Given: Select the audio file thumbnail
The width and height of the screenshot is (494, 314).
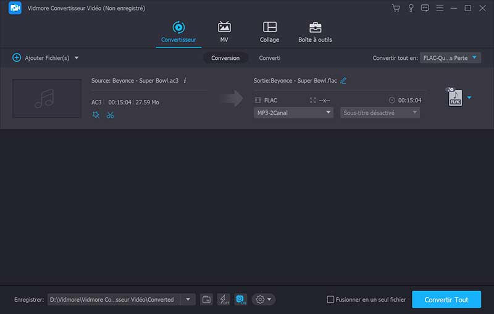Looking at the screenshot, I should pyautogui.click(x=47, y=98).
